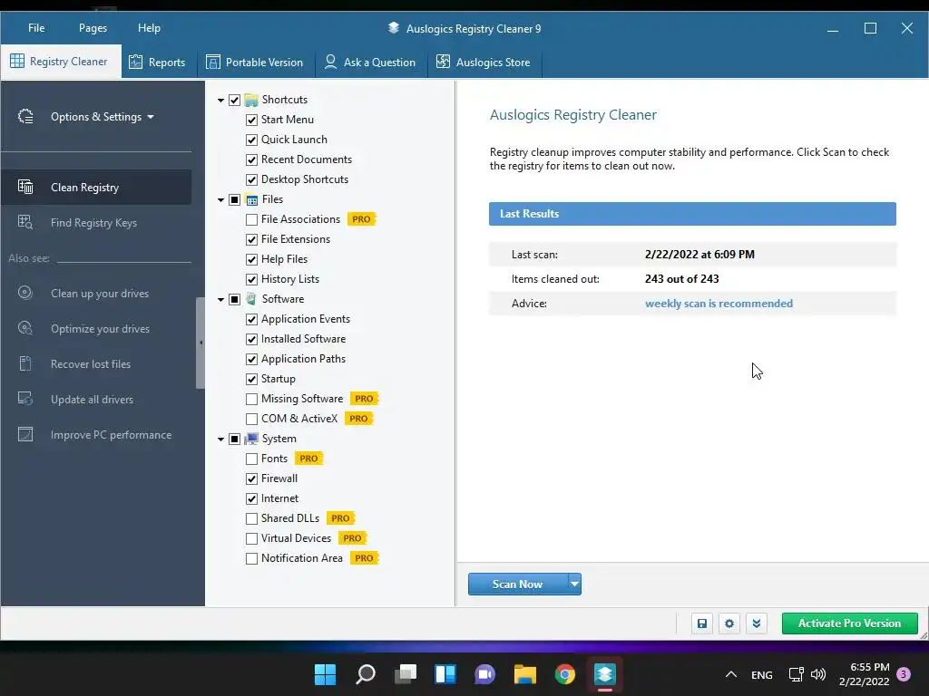Open taskbar Search magnifier

365,674
